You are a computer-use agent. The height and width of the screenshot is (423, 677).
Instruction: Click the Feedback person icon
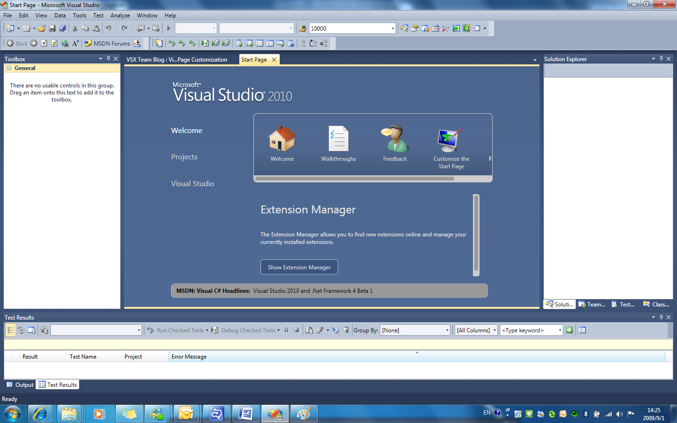coord(395,139)
